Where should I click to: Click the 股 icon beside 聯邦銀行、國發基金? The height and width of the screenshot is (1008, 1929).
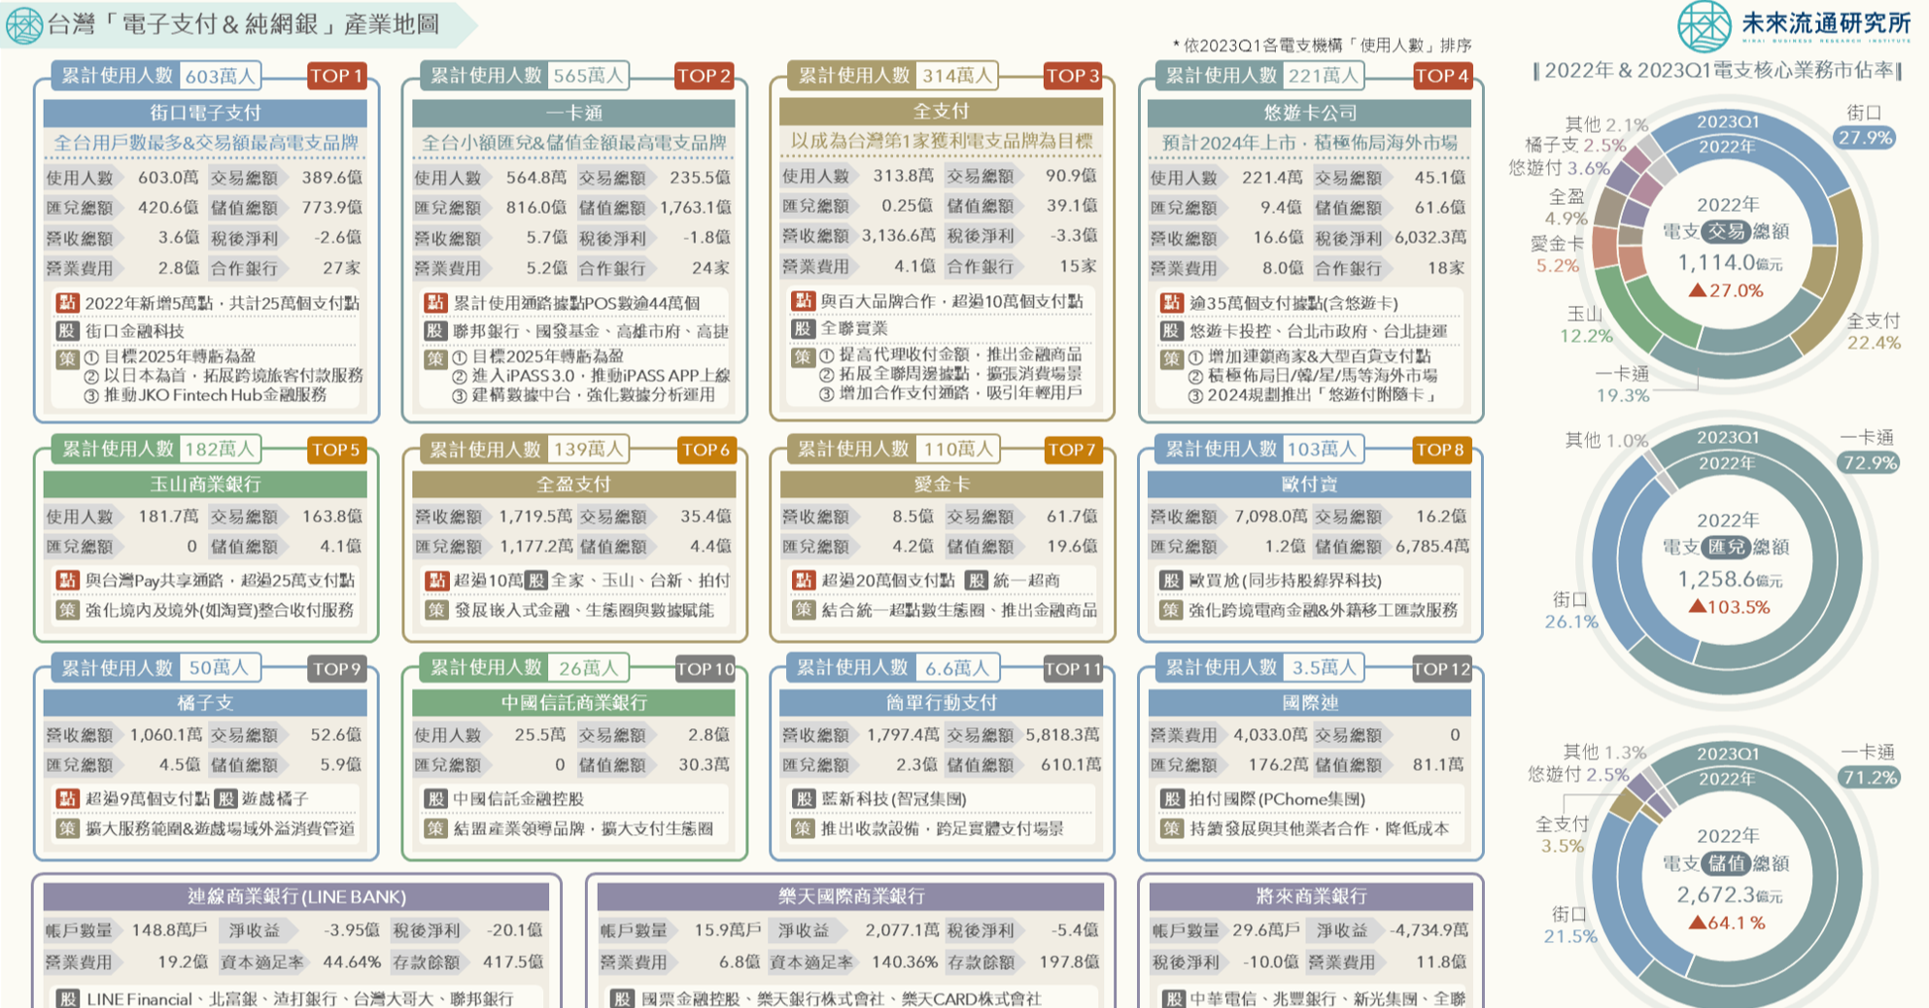click(x=435, y=330)
